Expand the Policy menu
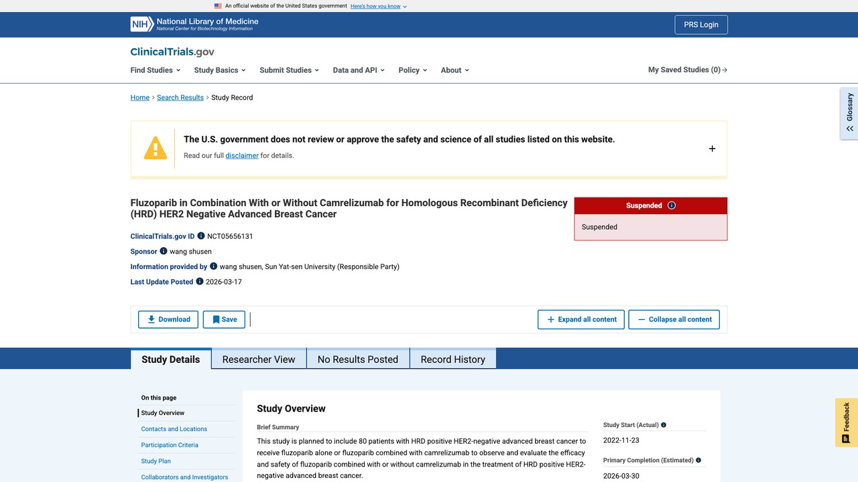The width and height of the screenshot is (858, 482). (x=413, y=70)
